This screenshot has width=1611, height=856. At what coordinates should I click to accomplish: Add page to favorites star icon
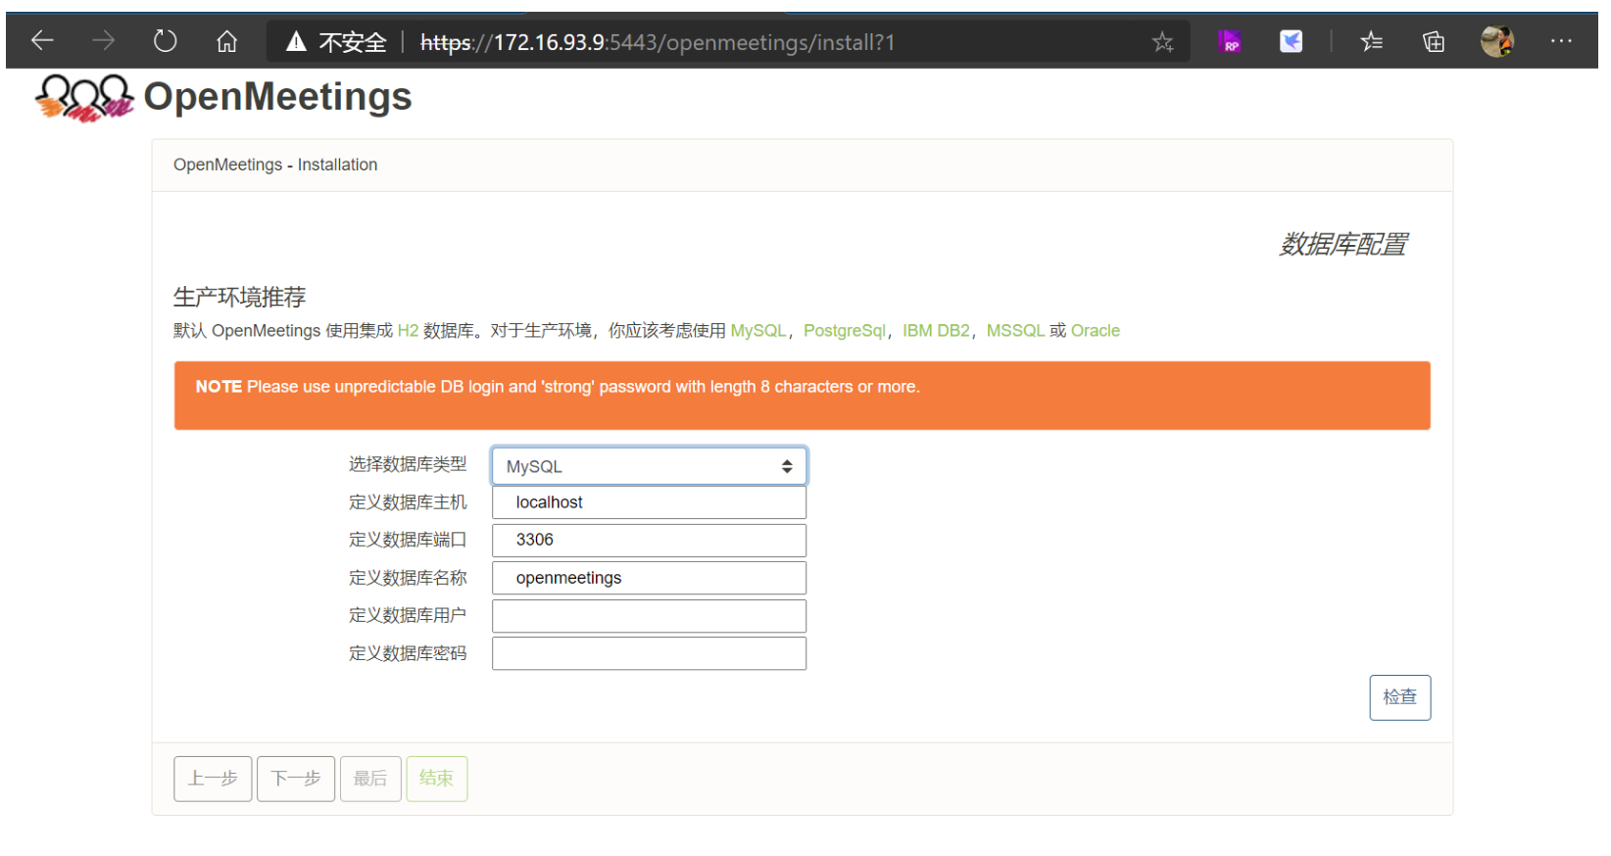(x=1162, y=42)
